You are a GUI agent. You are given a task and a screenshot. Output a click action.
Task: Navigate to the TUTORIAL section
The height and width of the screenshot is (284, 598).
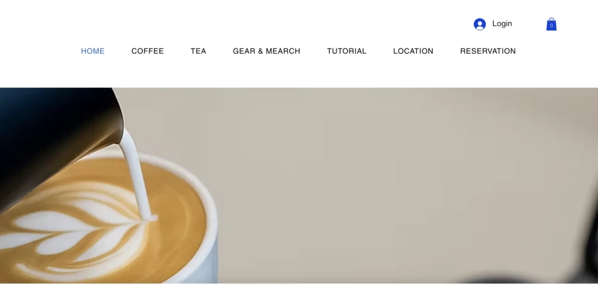[x=347, y=51]
